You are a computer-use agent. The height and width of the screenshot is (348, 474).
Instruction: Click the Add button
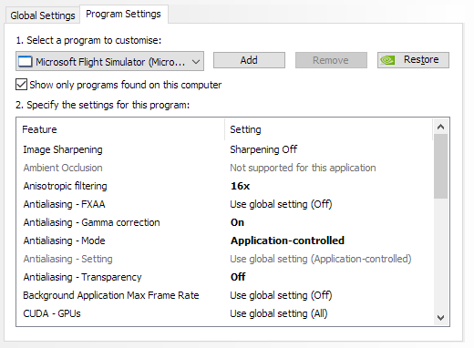click(x=249, y=60)
